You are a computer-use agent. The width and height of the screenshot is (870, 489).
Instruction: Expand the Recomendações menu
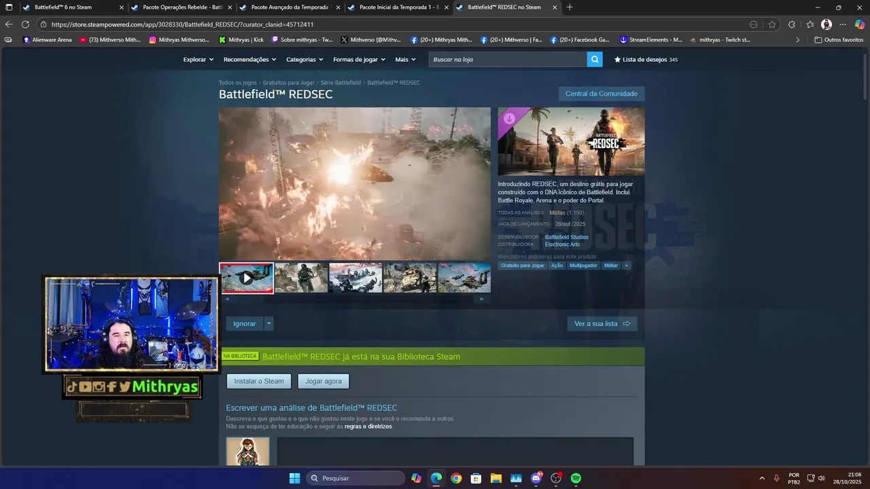coord(250,60)
